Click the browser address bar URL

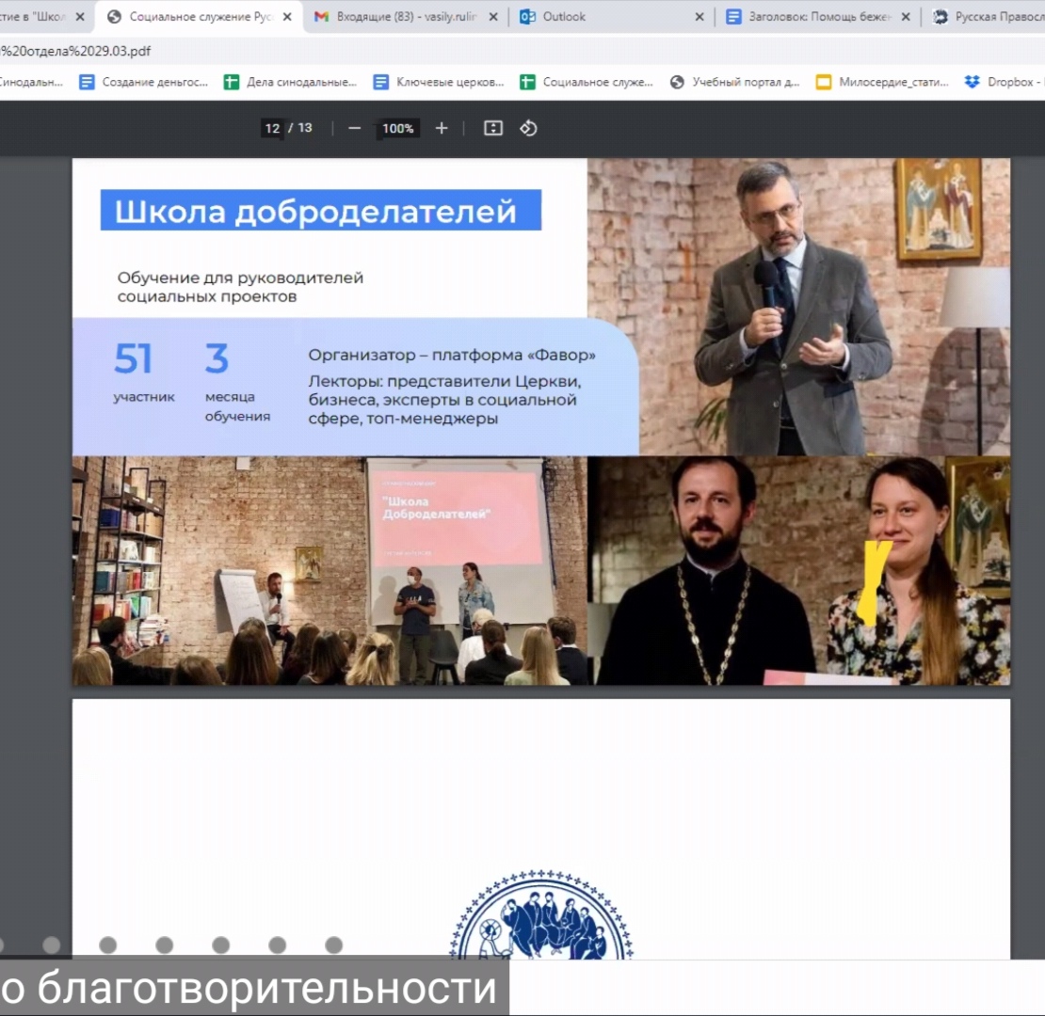coord(75,51)
